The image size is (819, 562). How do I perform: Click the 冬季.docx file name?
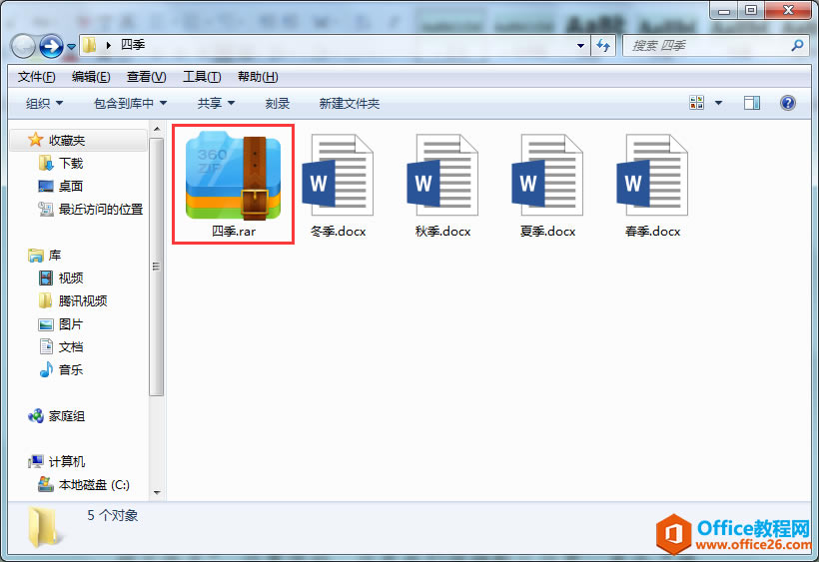pyautogui.click(x=338, y=232)
